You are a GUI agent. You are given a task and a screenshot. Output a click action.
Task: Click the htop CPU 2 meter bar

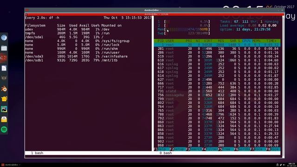(x=184, y=26)
